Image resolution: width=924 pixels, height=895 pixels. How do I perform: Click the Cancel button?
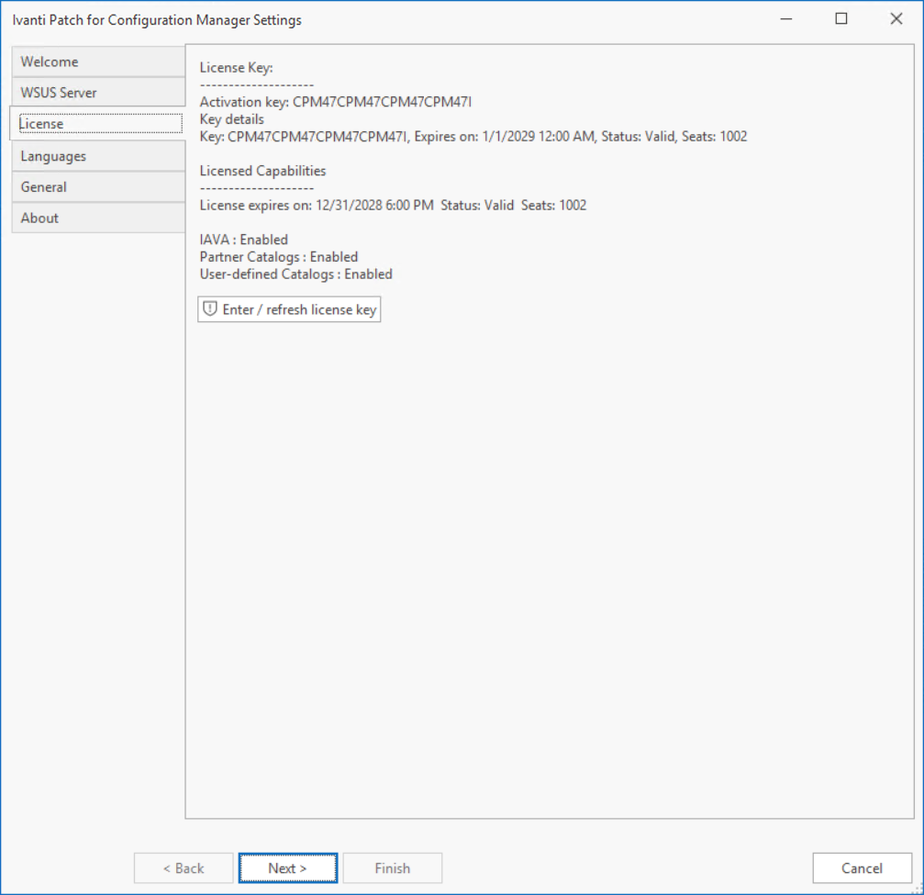pyautogui.click(x=862, y=868)
